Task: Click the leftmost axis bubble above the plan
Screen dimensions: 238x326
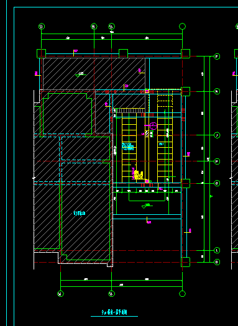Action: click(42, 27)
